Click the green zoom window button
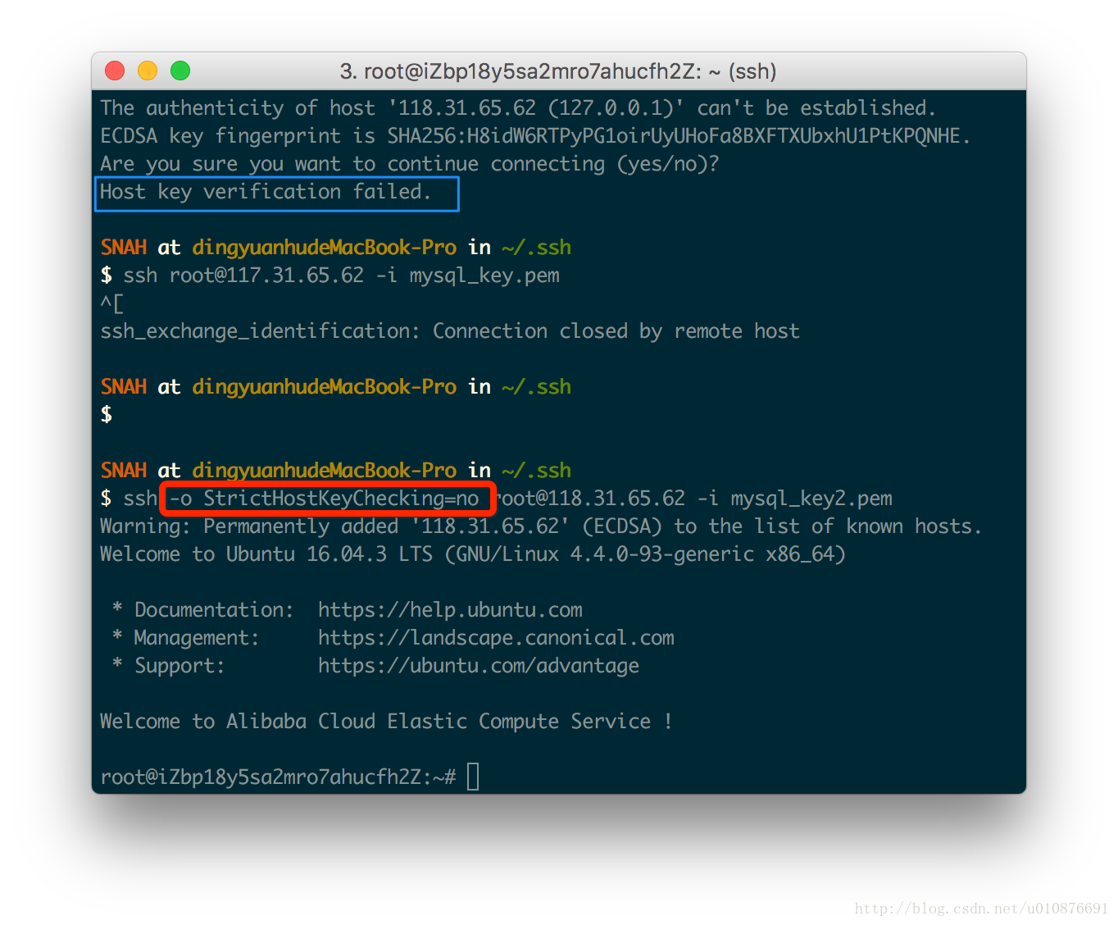Screen dimensions: 1118x925 pyautogui.click(x=180, y=71)
